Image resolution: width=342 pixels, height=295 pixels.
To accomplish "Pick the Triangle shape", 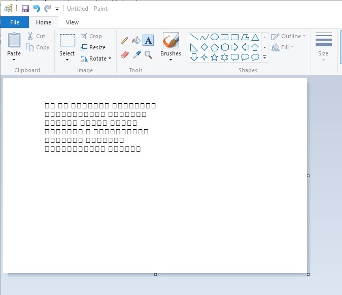I will (255, 37).
